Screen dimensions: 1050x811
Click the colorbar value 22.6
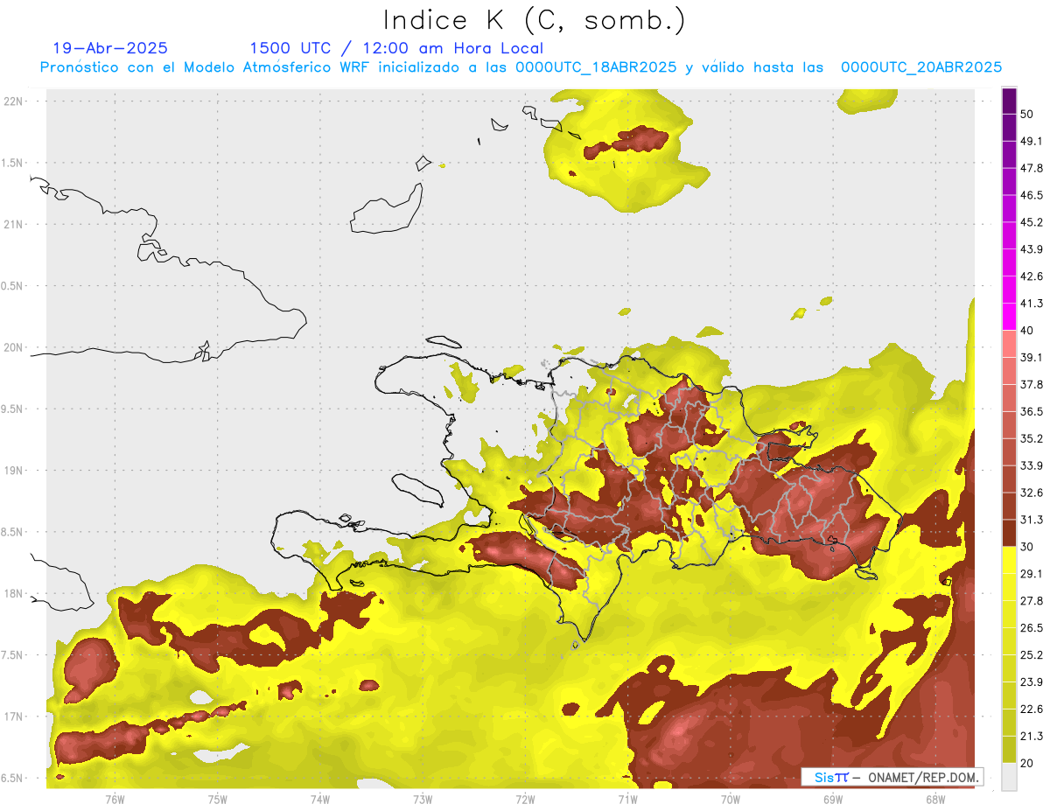tap(1032, 709)
